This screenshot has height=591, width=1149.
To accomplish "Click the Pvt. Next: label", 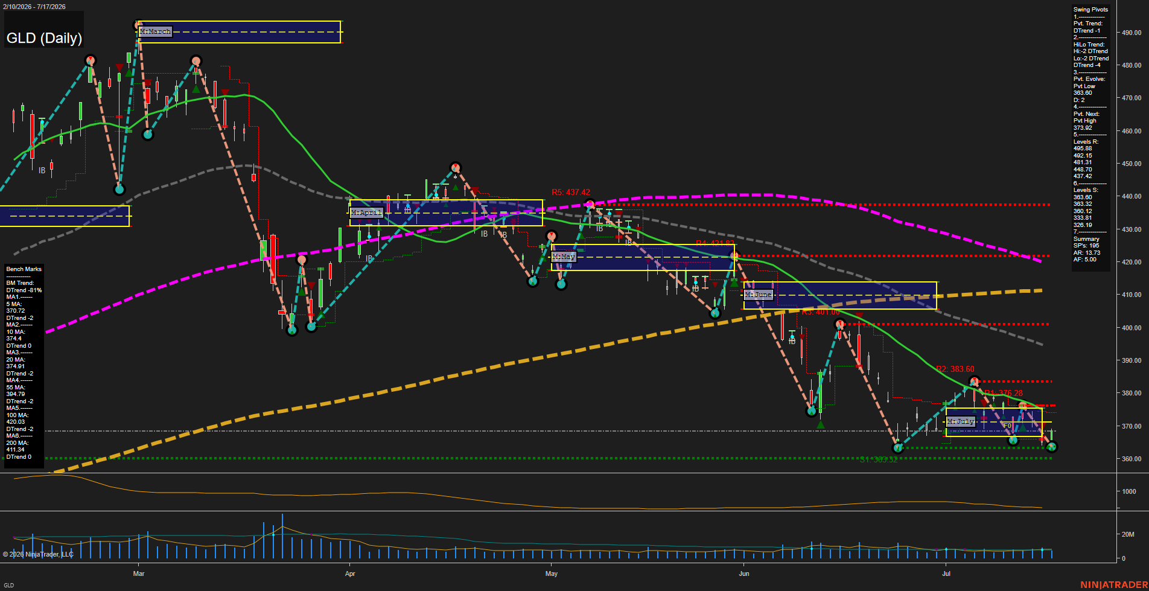I will pos(1086,114).
